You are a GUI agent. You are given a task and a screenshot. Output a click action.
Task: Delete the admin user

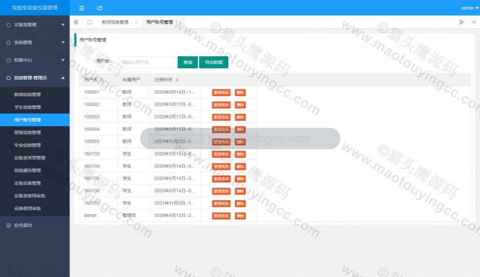click(240, 216)
